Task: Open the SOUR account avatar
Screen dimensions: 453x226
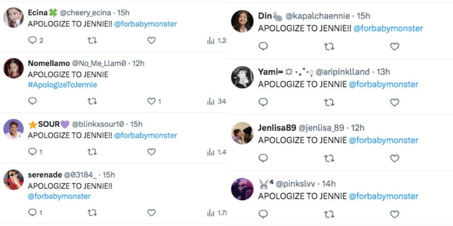Action: coord(13,129)
